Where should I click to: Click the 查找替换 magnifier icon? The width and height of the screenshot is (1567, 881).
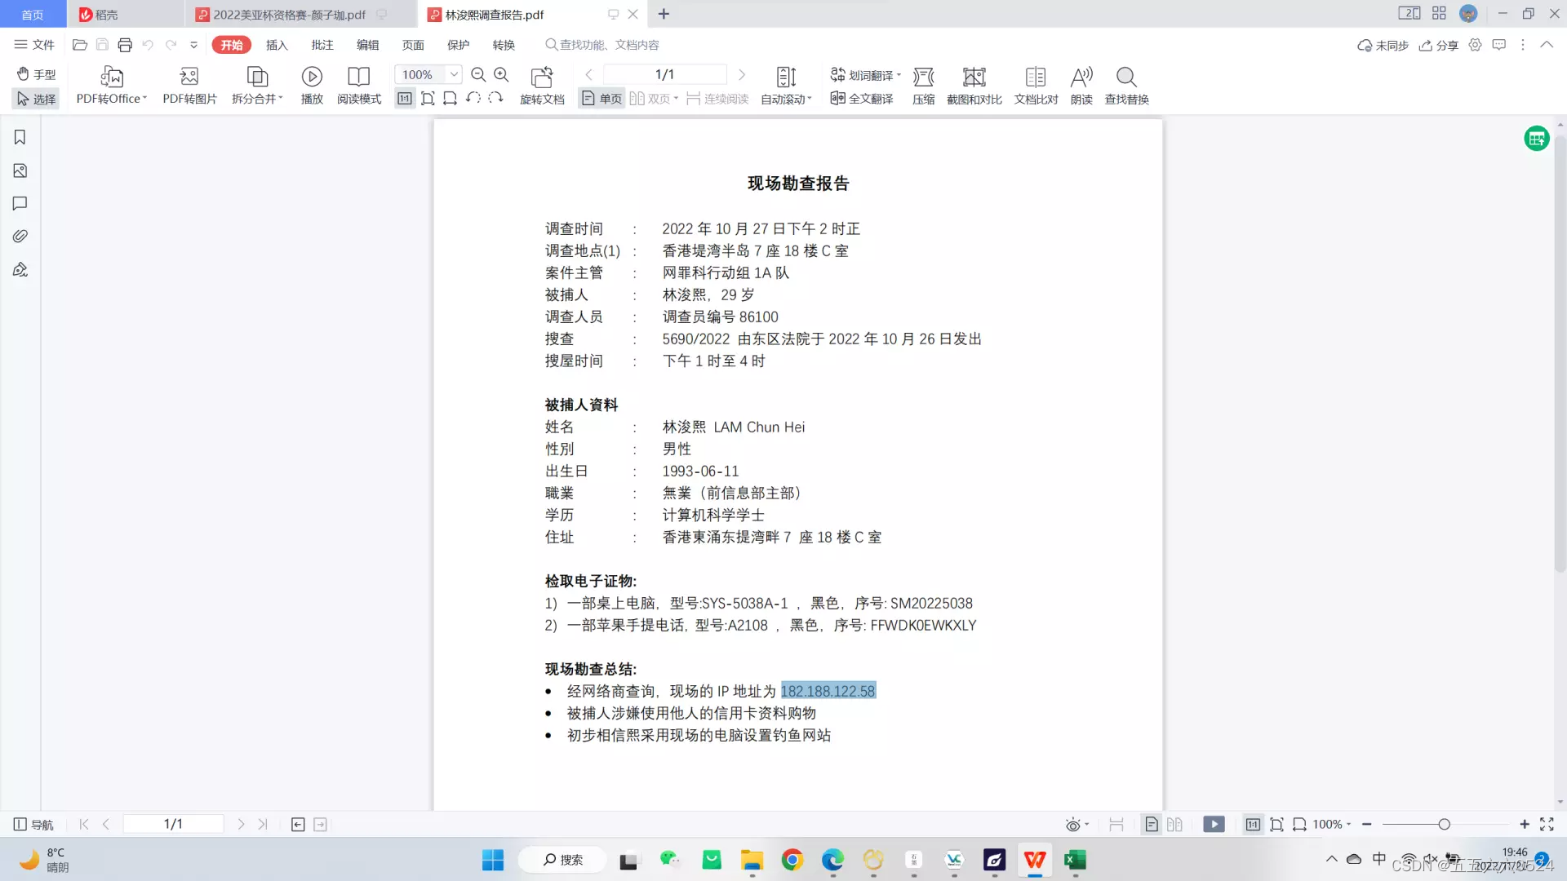(1126, 77)
